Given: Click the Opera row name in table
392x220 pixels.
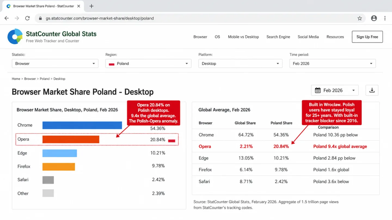Looking at the screenshot, I should click(x=205, y=146).
